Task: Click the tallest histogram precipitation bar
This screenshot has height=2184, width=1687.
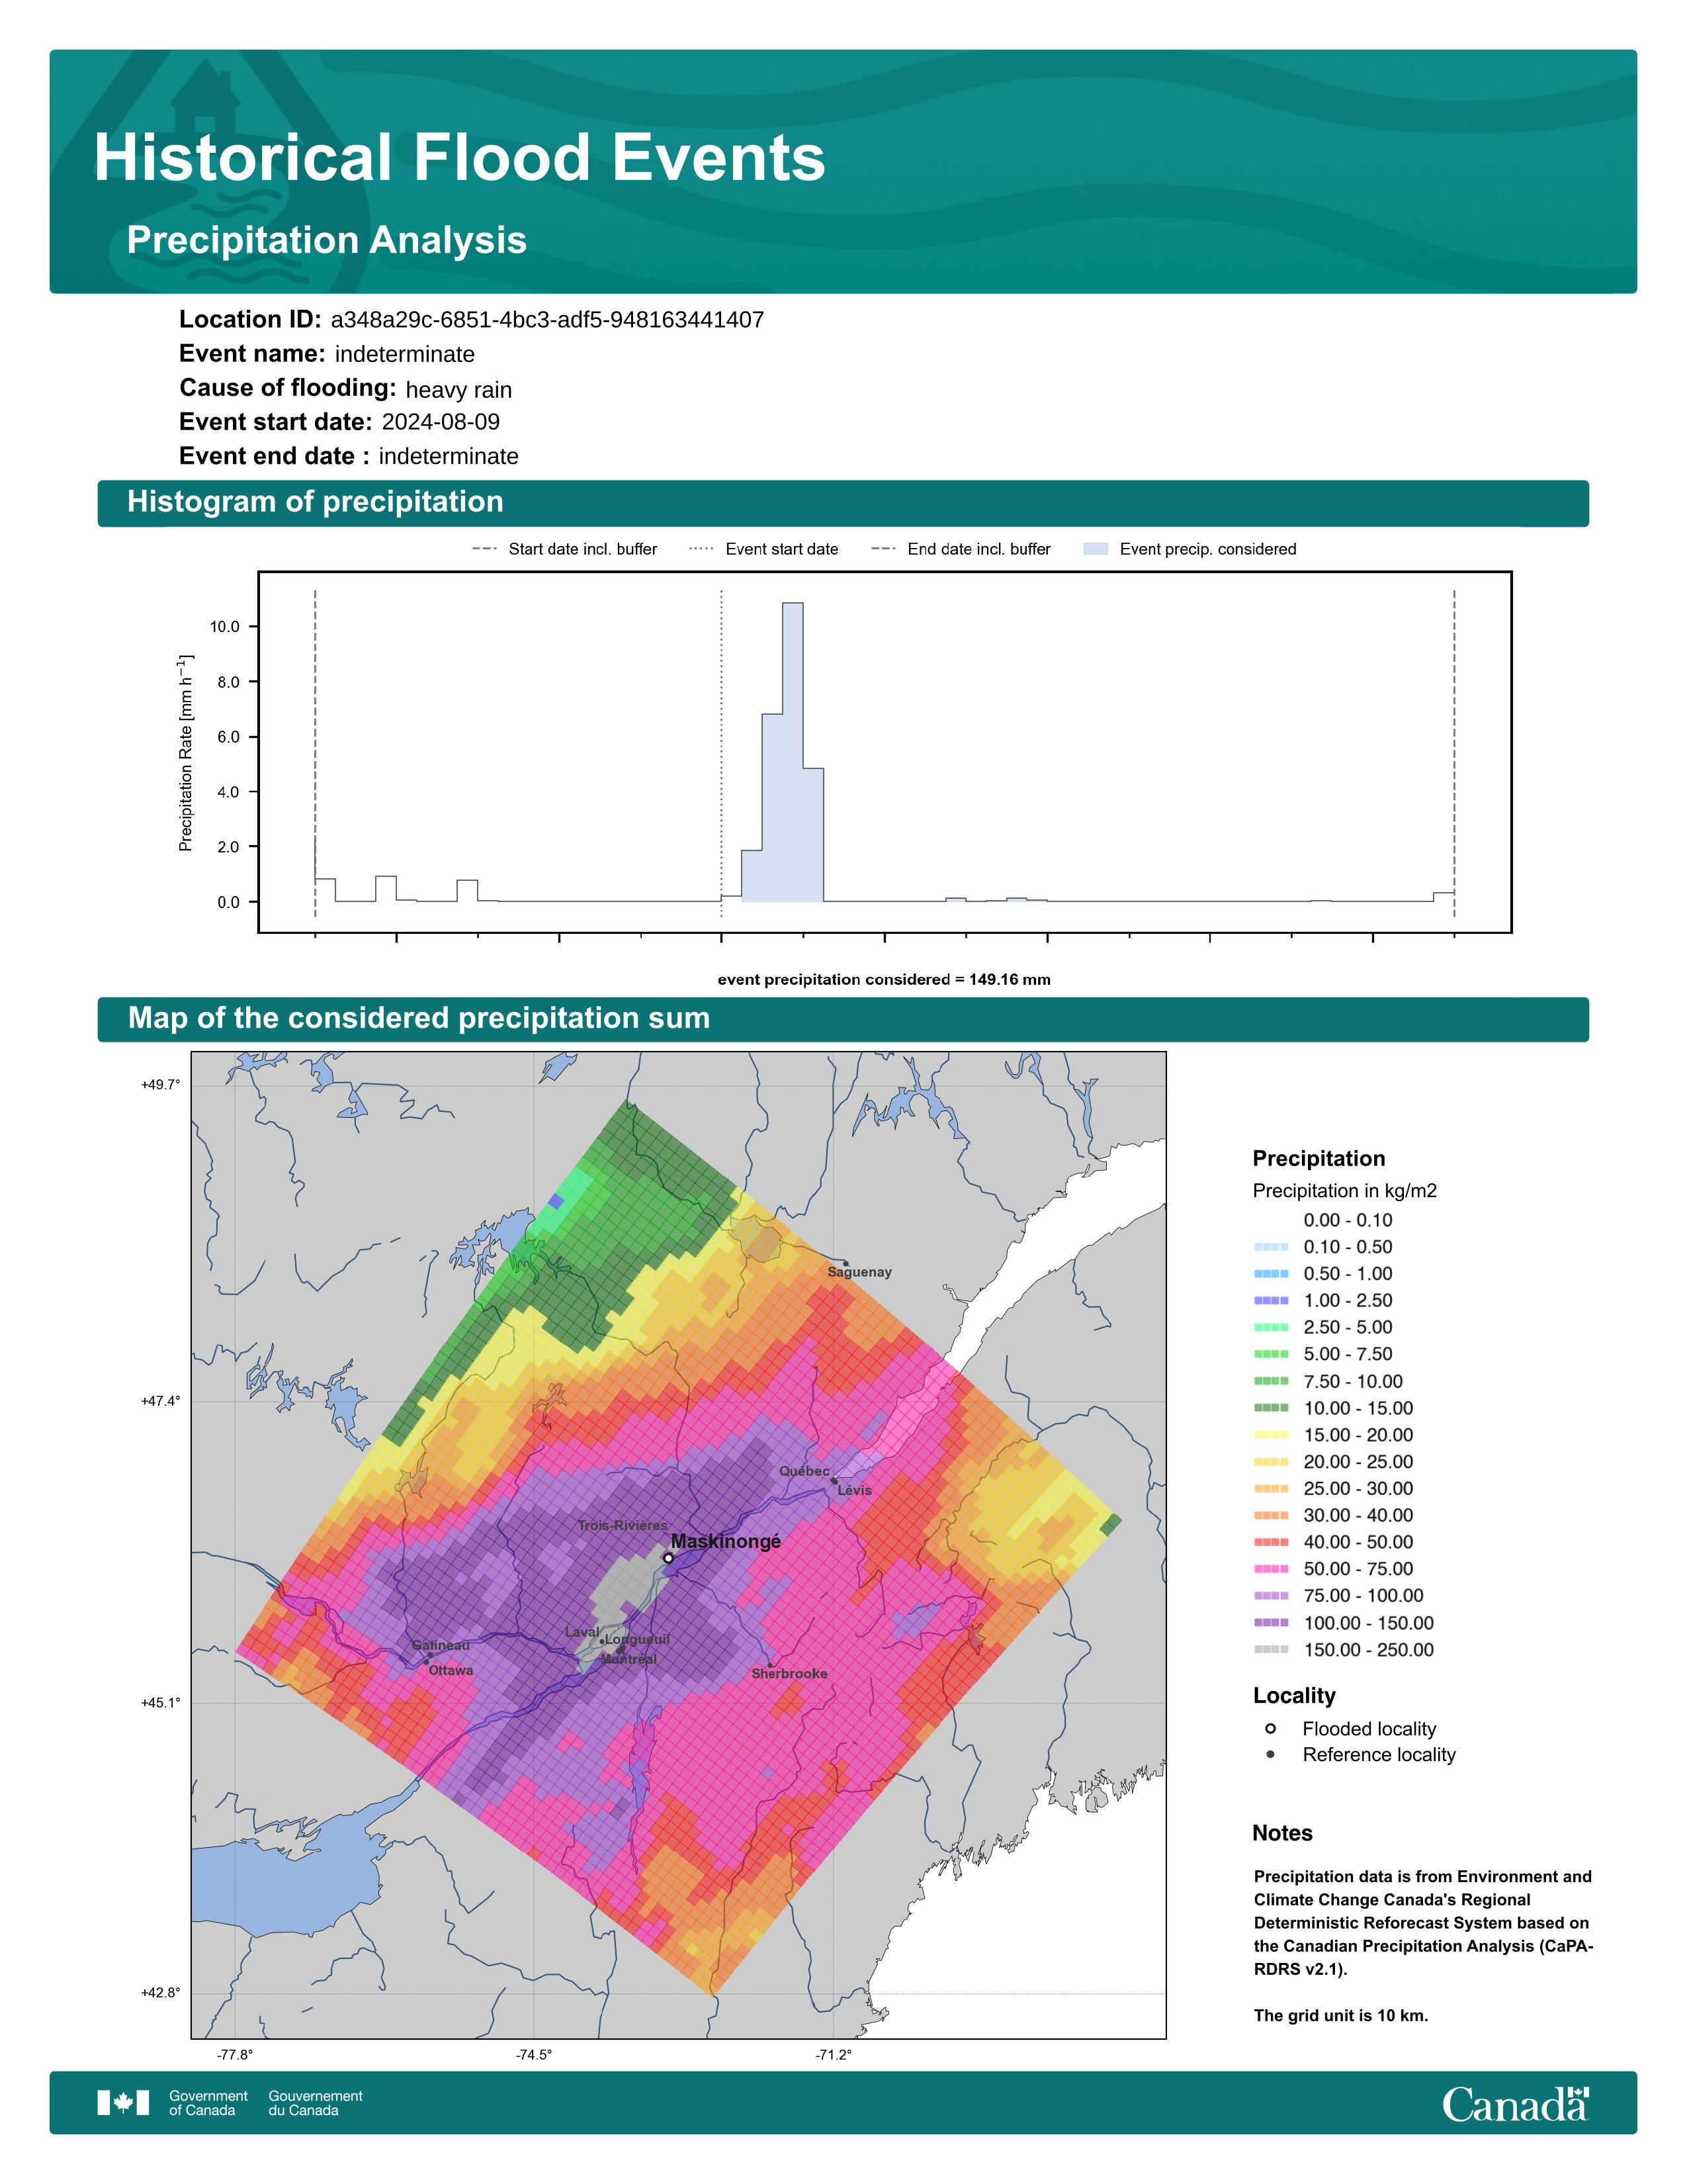Action: coord(793,752)
